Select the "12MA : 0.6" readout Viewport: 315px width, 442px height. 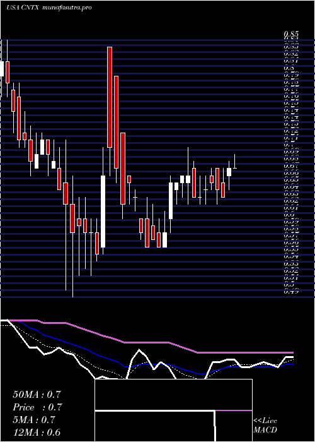pyautogui.click(x=37, y=433)
